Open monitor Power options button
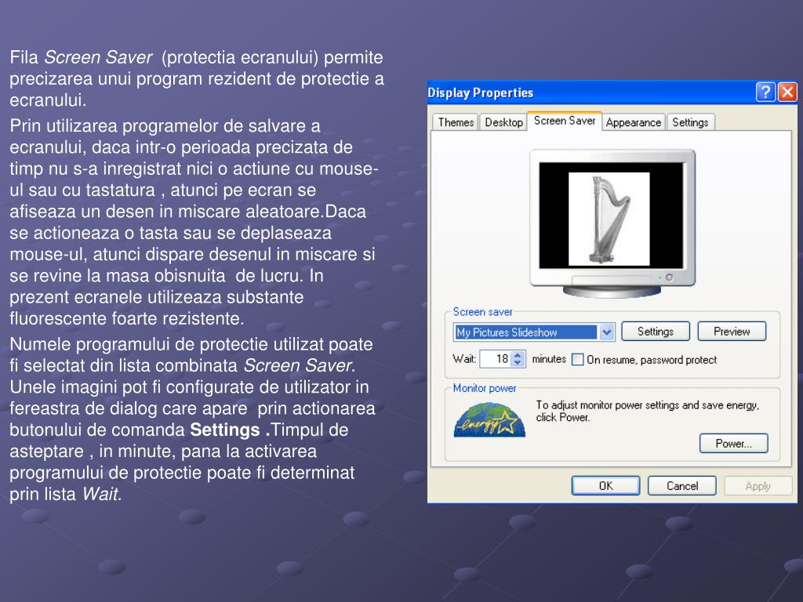Image resolution: width=803 pixels, height=602 pixels. [734, 444]
